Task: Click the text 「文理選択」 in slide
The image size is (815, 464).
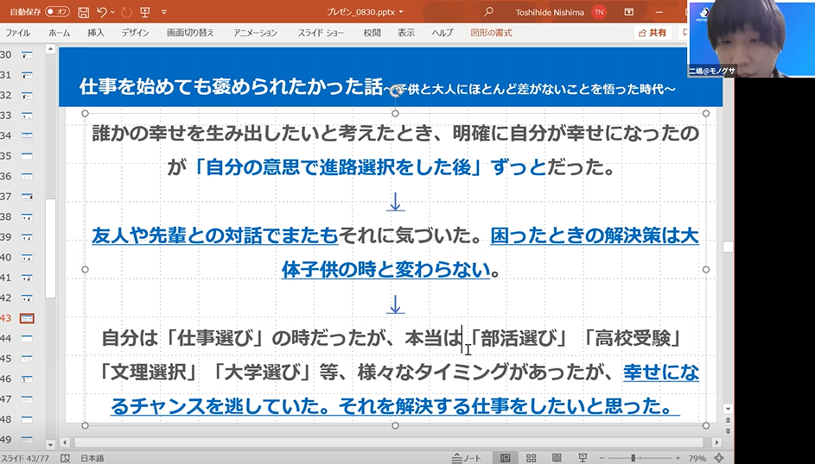Action: [150, 373]
